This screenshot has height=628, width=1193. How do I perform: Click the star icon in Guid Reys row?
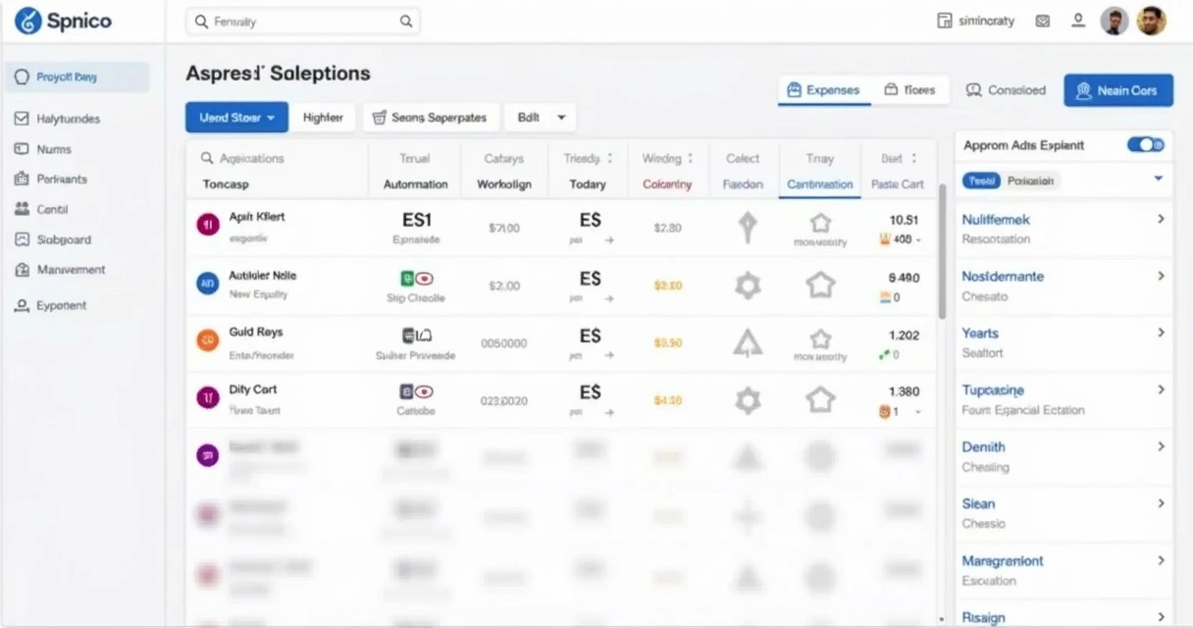(820, 339)
